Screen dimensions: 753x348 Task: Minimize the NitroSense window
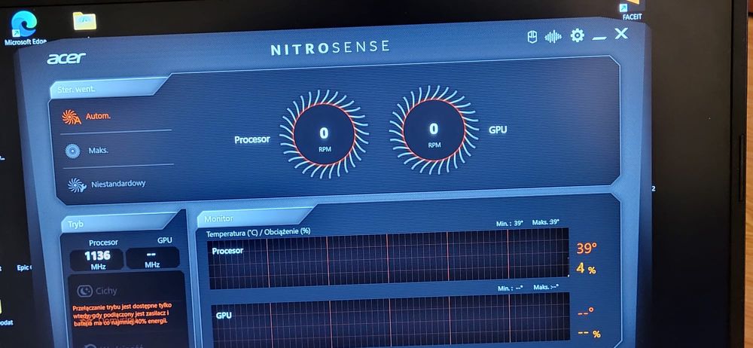point(599,38)
